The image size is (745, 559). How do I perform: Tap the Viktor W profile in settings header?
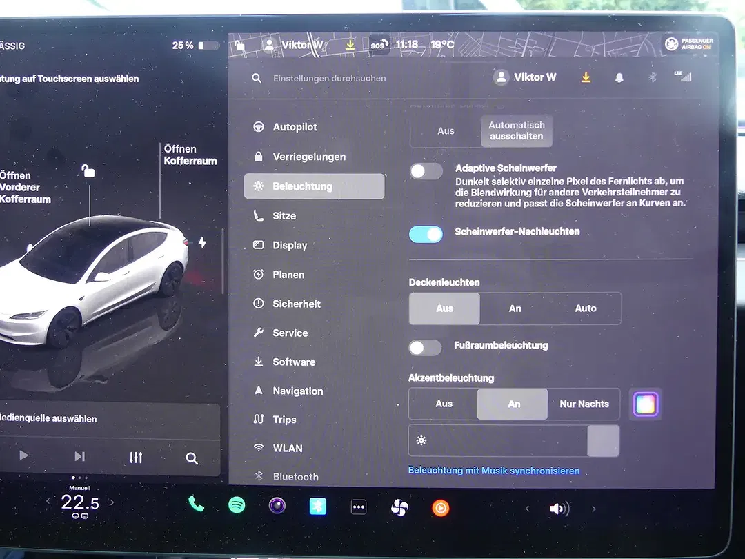point(524,77)
